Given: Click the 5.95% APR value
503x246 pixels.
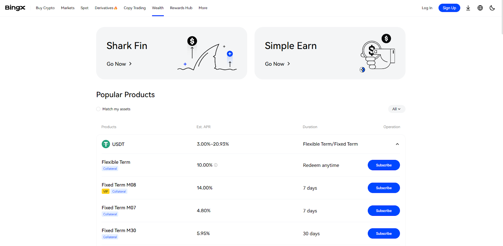Looking at the screenshot, I should pos(203,233).
